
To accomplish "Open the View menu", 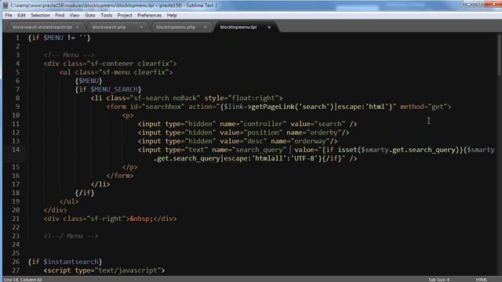I will (75, 16).
